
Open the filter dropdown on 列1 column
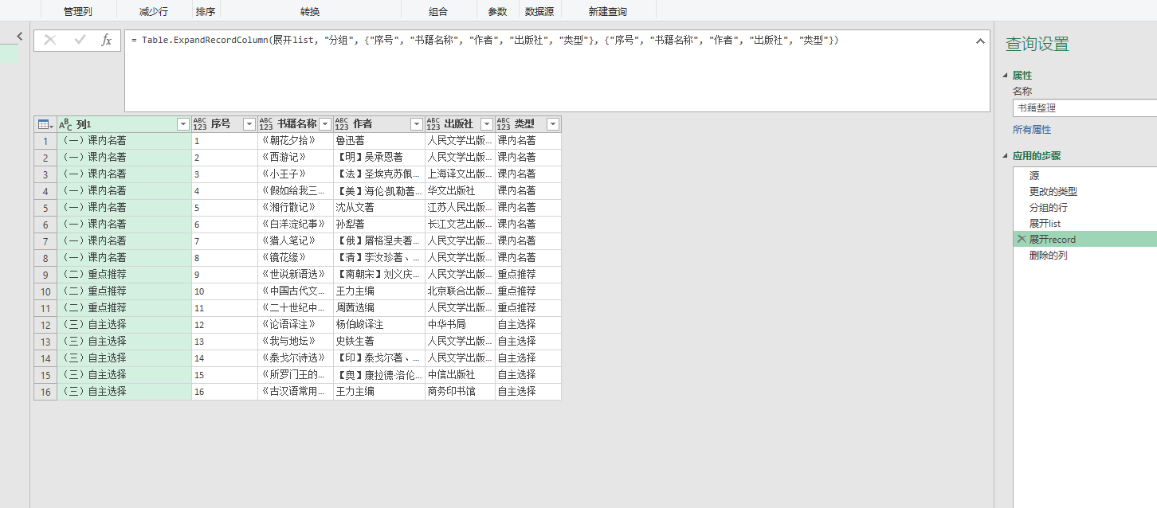[181, 124]
